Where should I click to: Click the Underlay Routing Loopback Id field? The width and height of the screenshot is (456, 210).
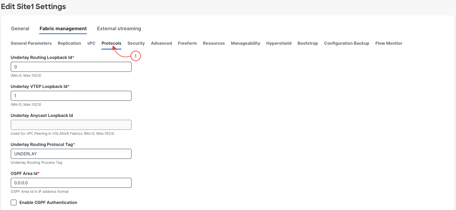click(71, 67)
